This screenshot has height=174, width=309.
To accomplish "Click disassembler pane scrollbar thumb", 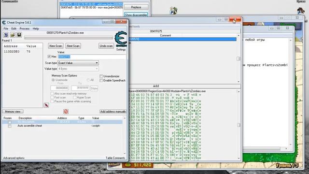I will [239, 58].
